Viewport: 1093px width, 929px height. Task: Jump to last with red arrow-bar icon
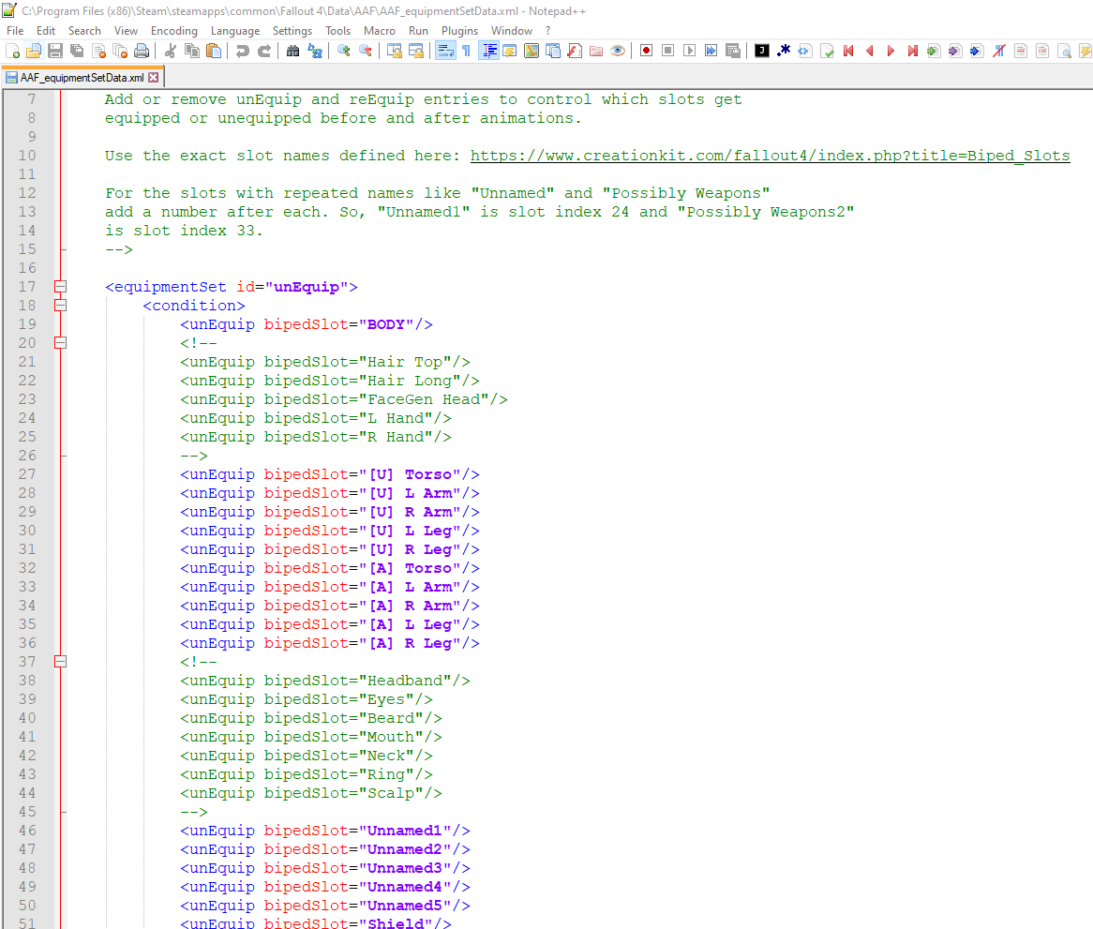point(912,51)
